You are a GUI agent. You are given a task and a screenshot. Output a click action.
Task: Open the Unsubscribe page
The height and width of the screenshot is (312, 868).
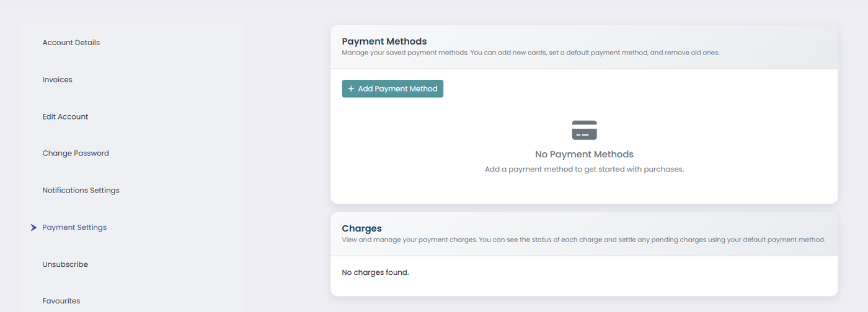(x=65, y=264)
